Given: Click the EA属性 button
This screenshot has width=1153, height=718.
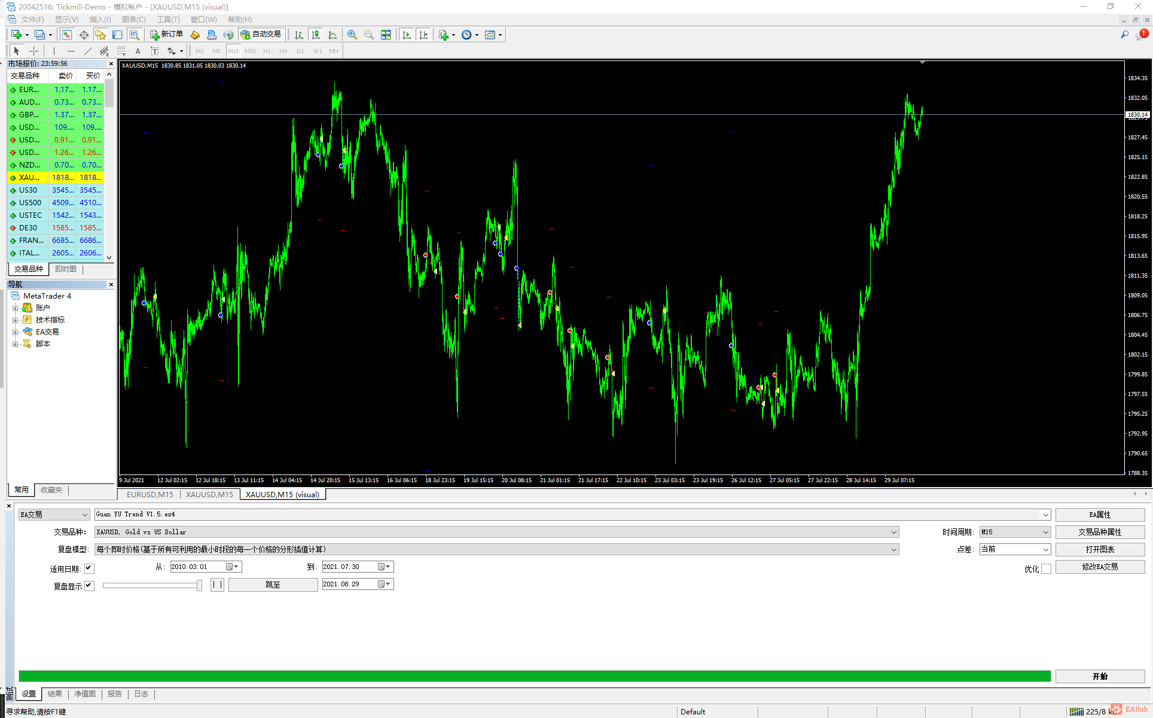Looking at the screenshot, I should pos(1100,515).
